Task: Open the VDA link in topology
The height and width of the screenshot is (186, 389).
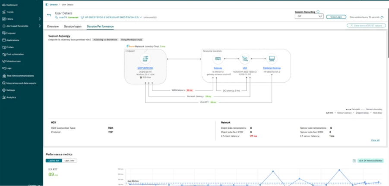Action: coord(245,68)
